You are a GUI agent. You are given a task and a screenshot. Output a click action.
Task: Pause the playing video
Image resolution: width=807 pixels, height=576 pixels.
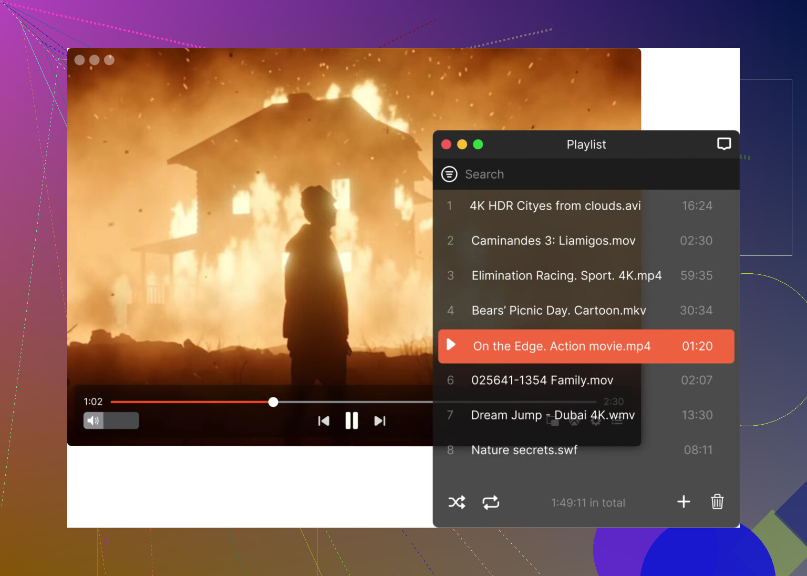click(351, 421)
